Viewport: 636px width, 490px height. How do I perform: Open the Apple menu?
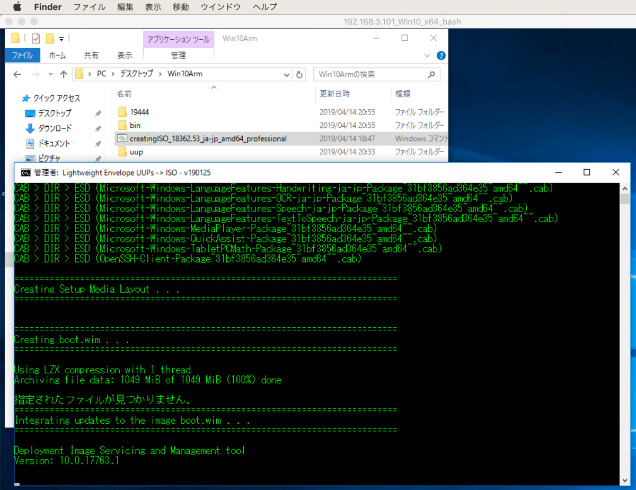coord(16,7)
